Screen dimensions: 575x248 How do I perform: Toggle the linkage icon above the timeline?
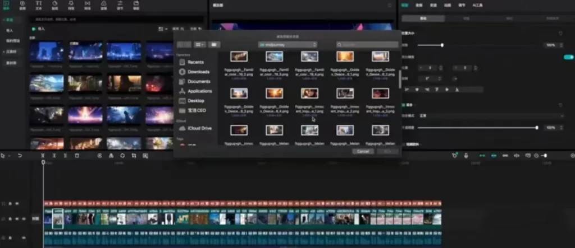click(x=505, y=156)
